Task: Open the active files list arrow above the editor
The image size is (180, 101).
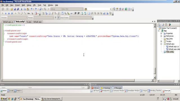Action: pyautogui.click(x=152, y=21)
